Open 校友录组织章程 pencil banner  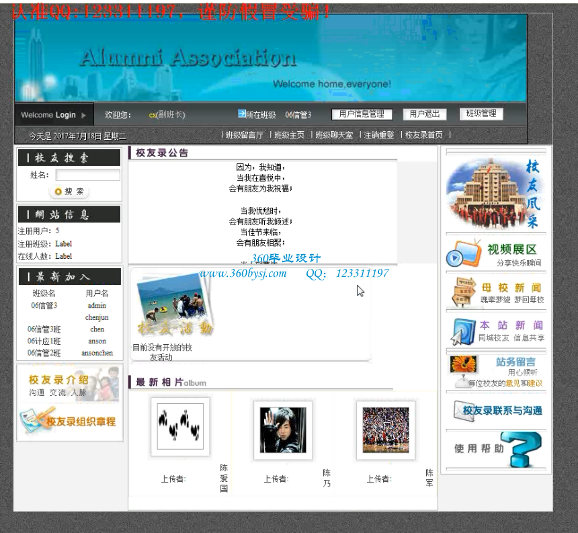click(x=68, y=421)
